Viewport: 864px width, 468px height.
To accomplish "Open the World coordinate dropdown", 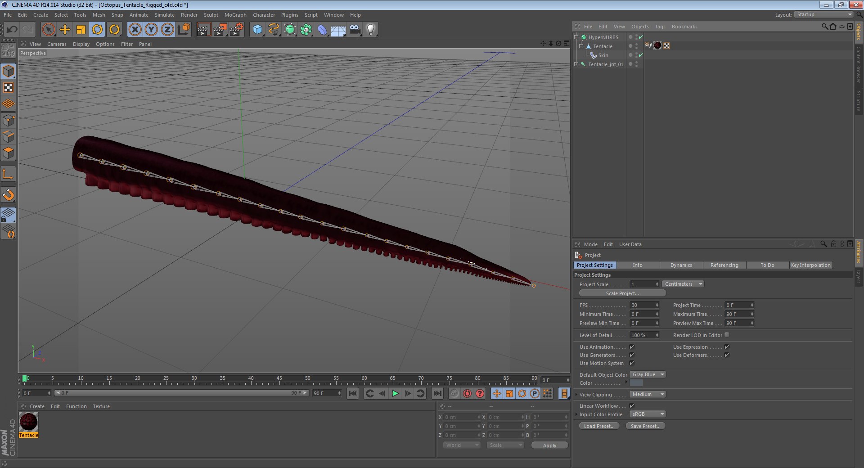I will [462, 445].
